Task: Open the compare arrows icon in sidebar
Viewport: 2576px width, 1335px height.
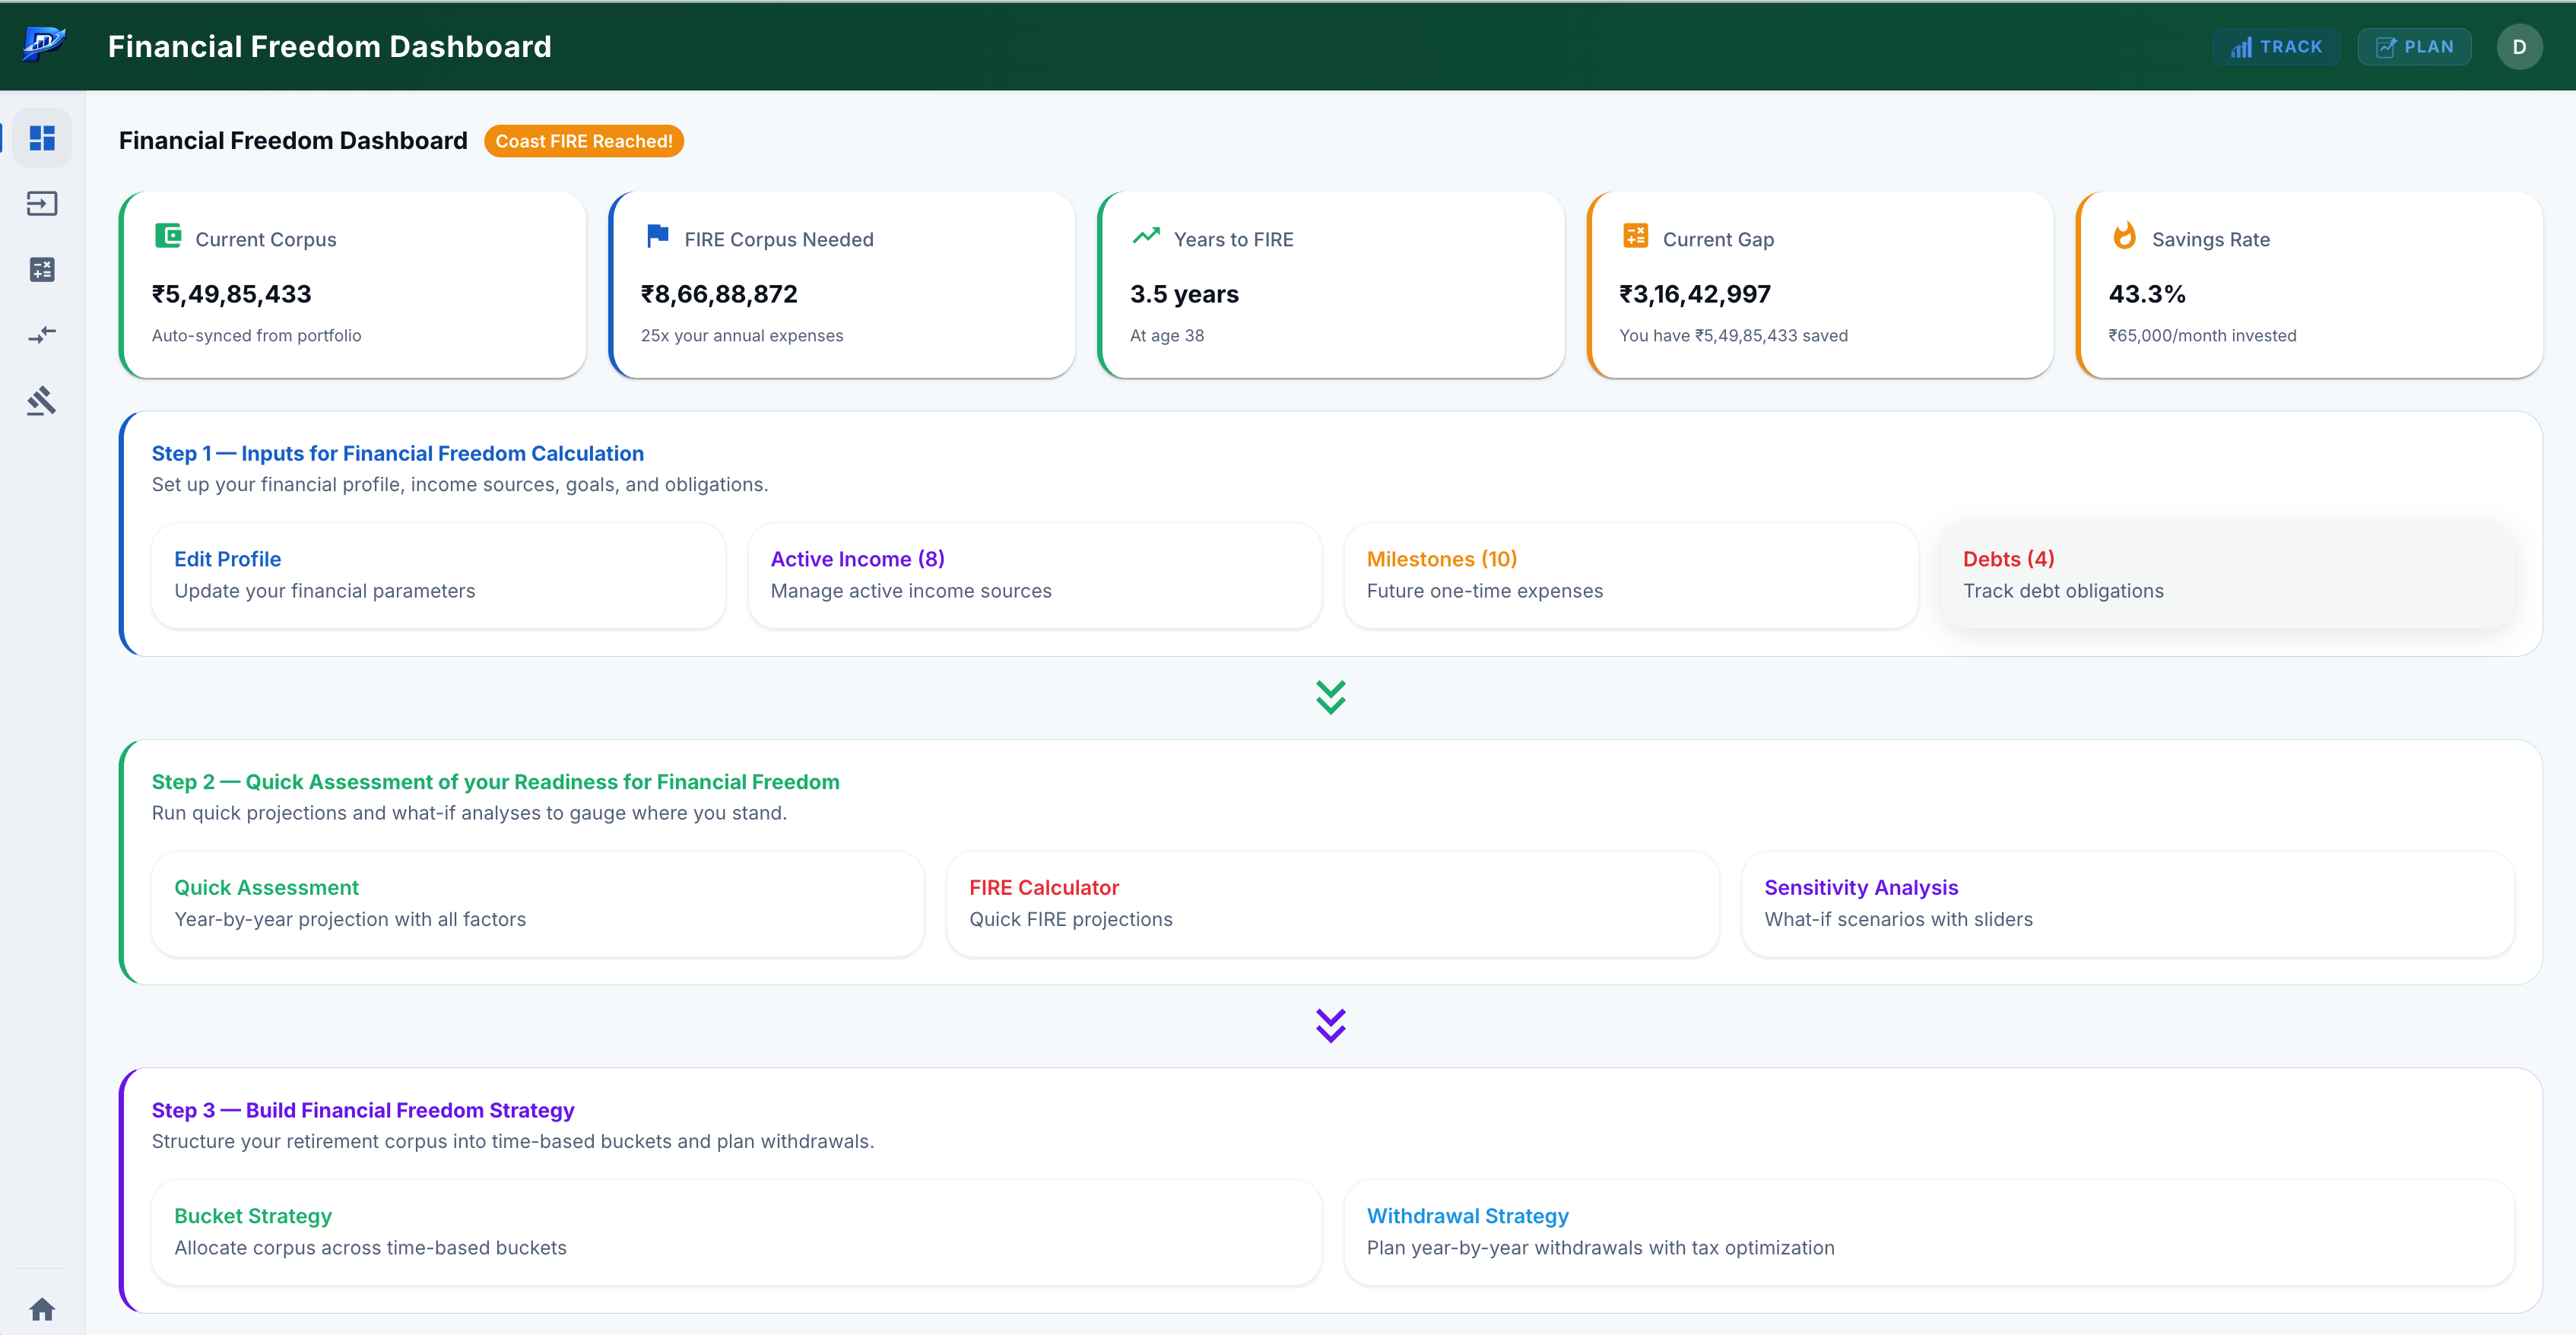Action: point(42,335)
